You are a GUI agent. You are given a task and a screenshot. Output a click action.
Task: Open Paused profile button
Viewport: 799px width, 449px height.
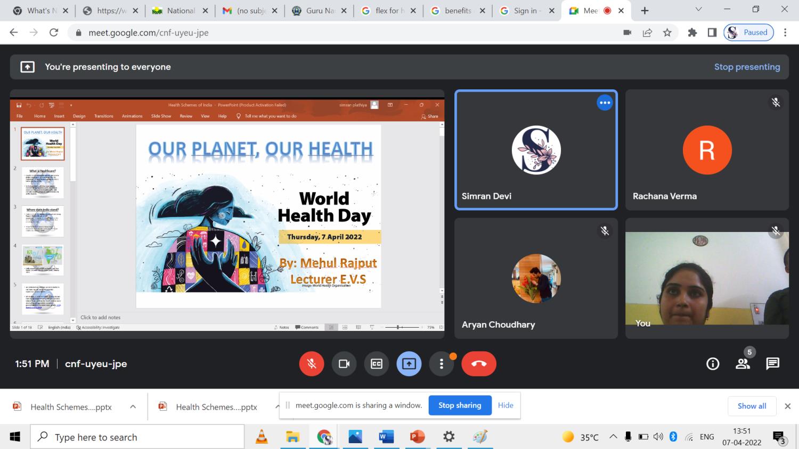[x=748, y=32]
